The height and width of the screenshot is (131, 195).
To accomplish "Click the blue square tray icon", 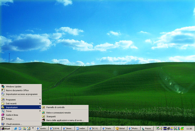I will tap(165, 128).
